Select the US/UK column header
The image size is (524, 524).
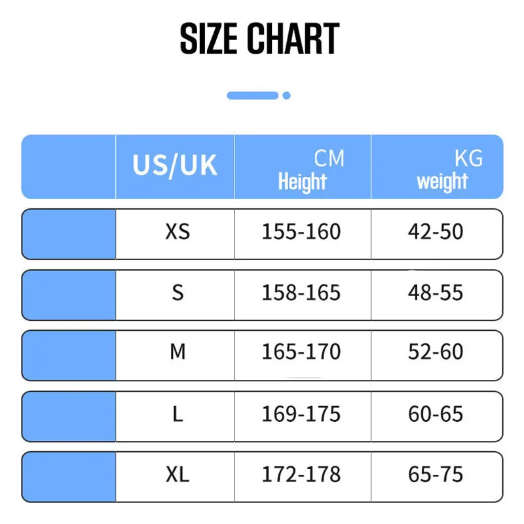(175, 166)
